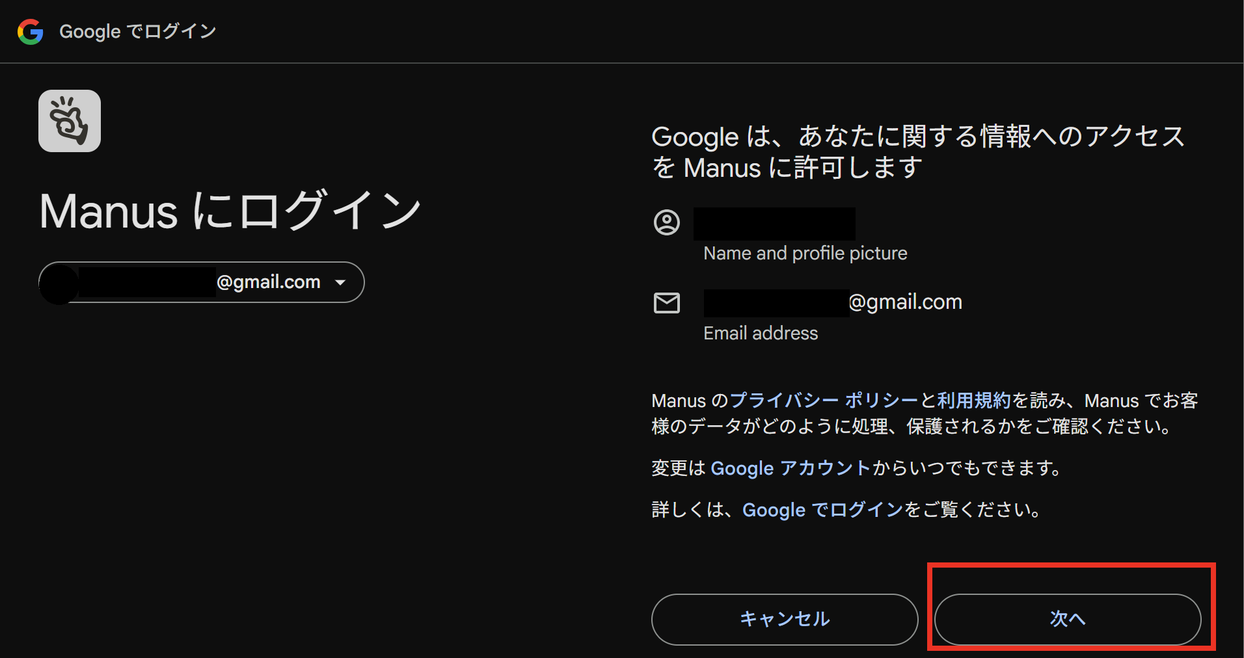The width and height of the screenshot is (1244, 658).
Task: Open the プライバシー ポリシー link
Action: 823,401
